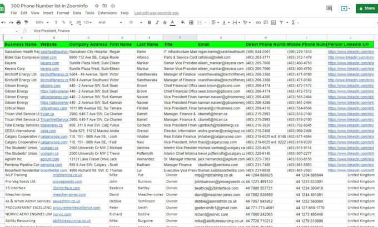Open the Format menu

point(63,13)
